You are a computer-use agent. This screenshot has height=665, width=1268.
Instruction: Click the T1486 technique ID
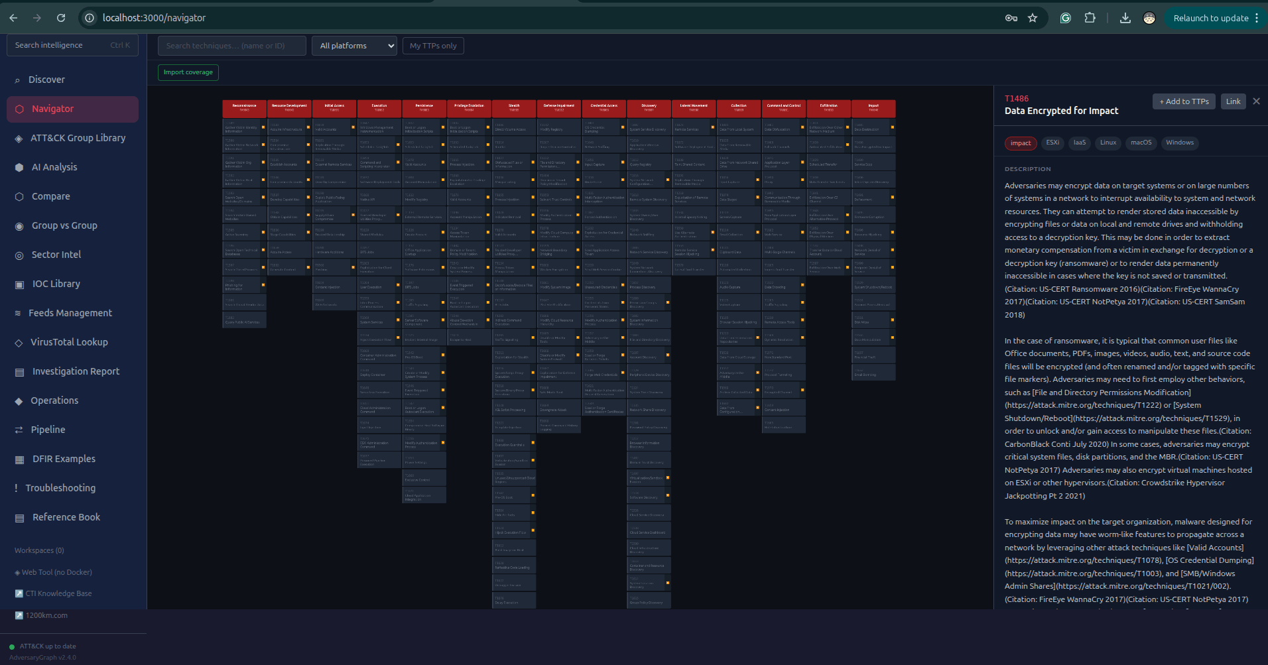pos(1017,99)
